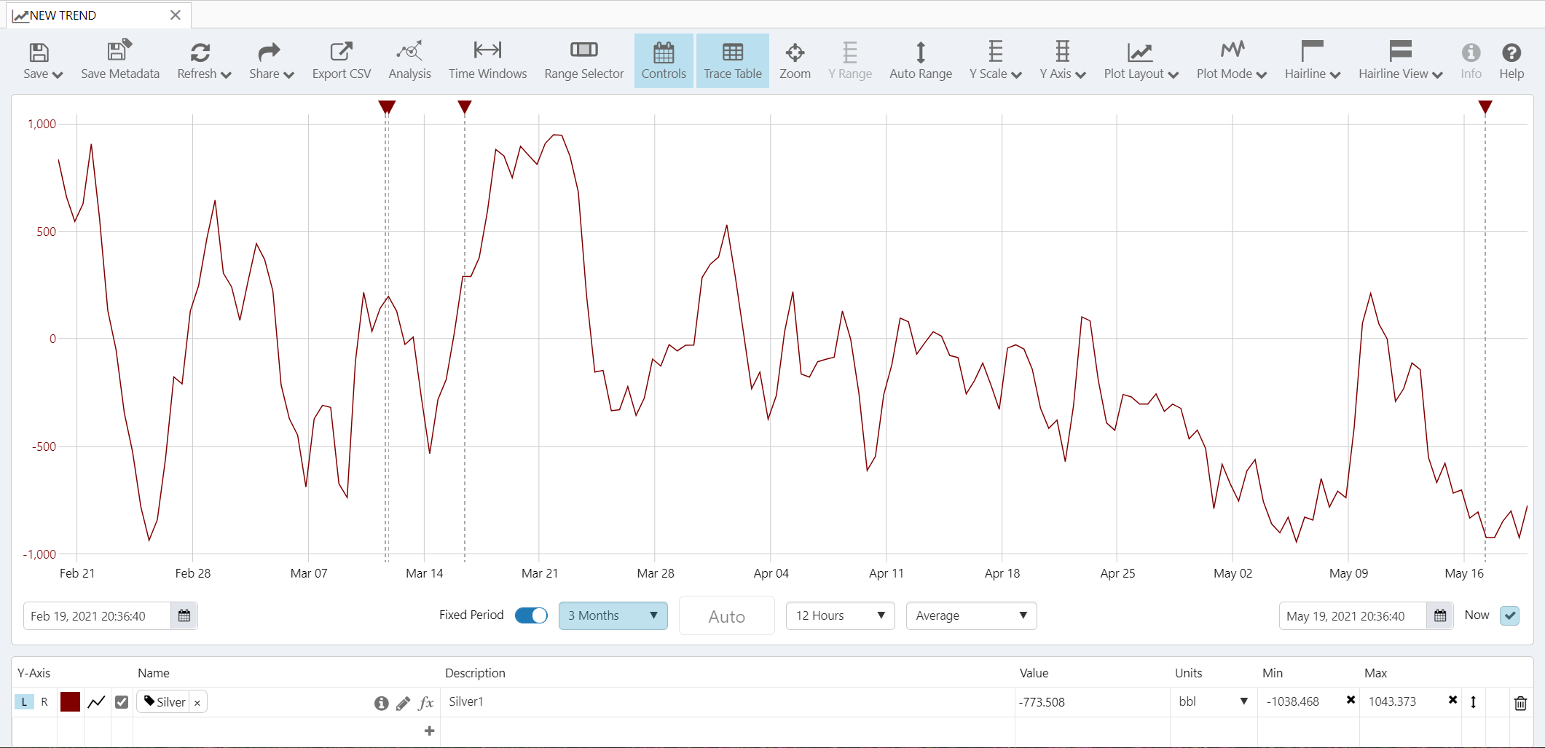This screenshot has height=748, width=1545.
Task: Open the Analysis tool
Action: click(409, 52)
